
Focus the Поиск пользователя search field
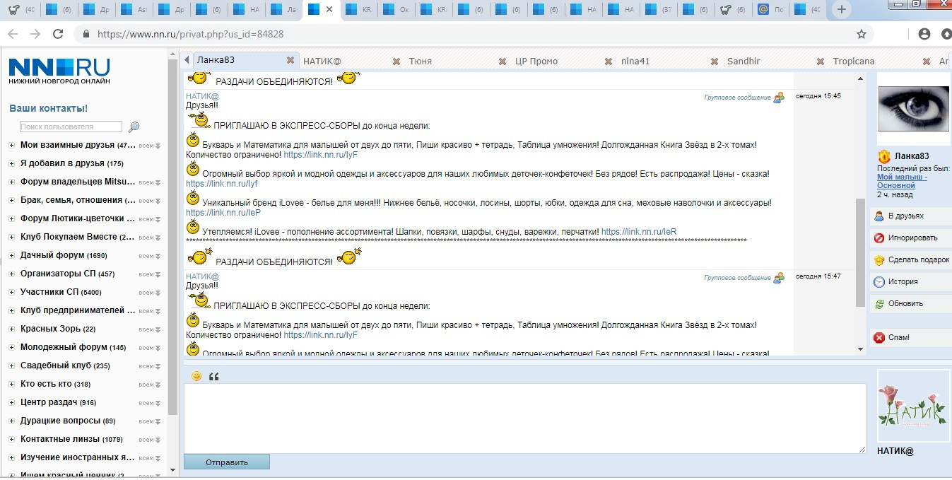[x=71, y=127]
